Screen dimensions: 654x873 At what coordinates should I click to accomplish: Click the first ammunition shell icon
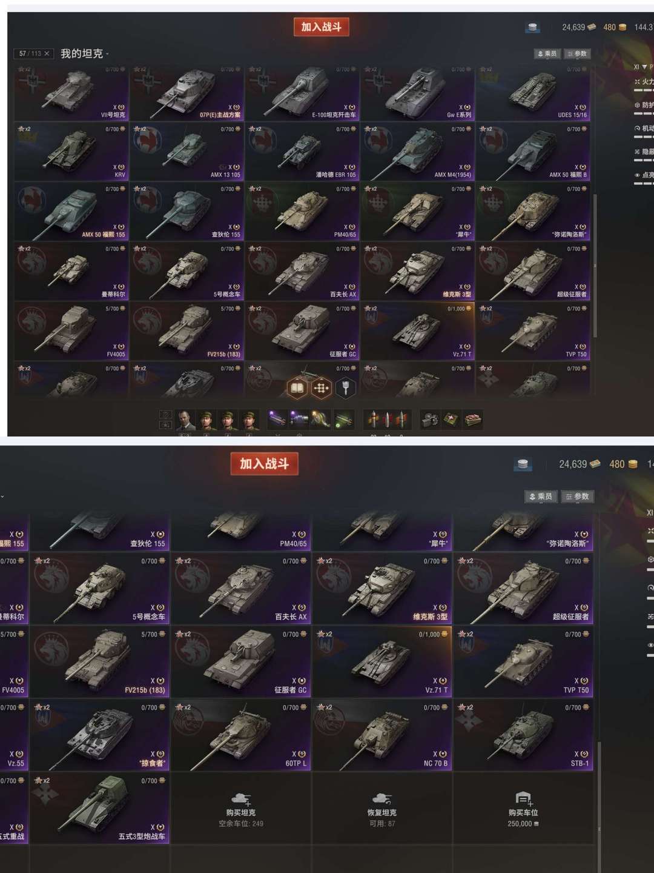tap(373, 419)
